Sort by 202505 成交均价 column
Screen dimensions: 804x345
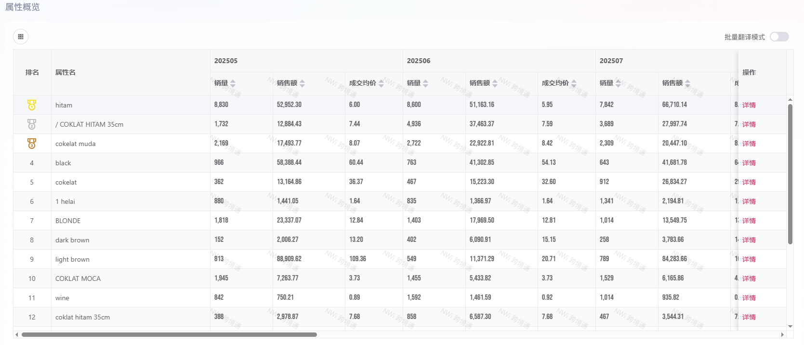pyautogui.click(x=381, y=83)
